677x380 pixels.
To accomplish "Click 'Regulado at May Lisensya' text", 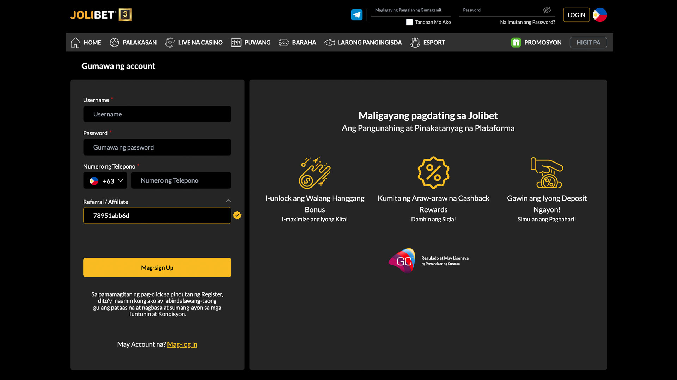I will click(x=445, y=258).
